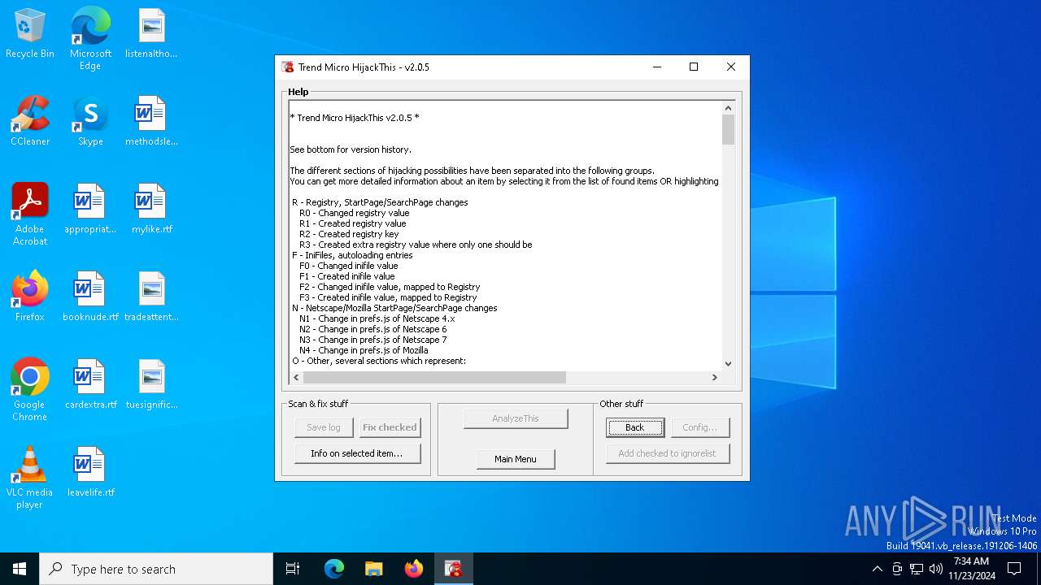The height and width of the screenshot is (585, 1041).
Task: Click the Config... button
Action: pos(700,427)
